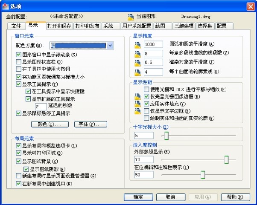Screen dimensions: 257x205
Task: Switch to the 系统 tab
Action: pyautogui.click(x=111, y=26)
